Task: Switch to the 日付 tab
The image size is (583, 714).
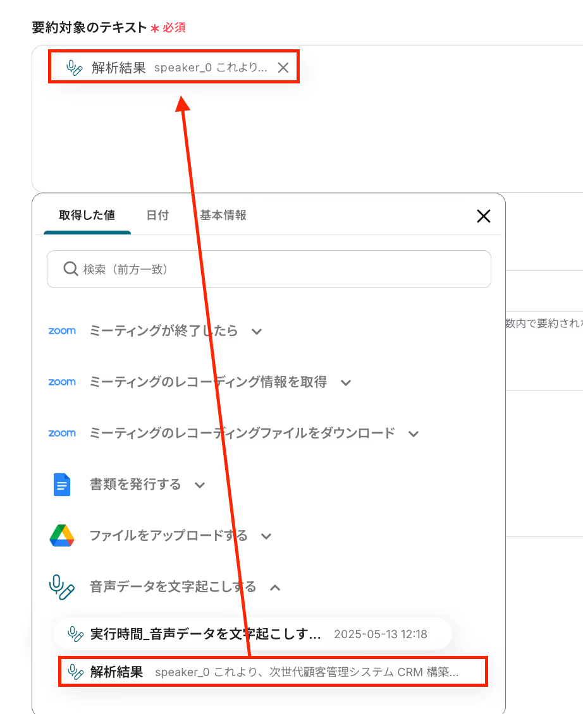Action: tap(157, 215)
